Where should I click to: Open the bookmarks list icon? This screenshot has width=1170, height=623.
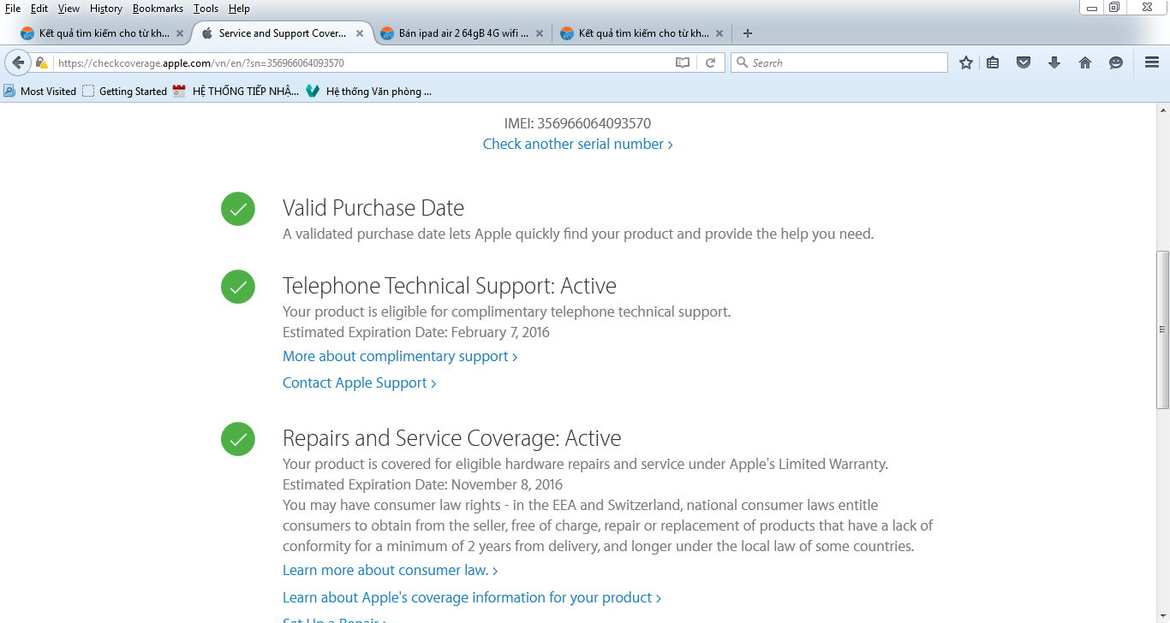(x=993, y=62)
